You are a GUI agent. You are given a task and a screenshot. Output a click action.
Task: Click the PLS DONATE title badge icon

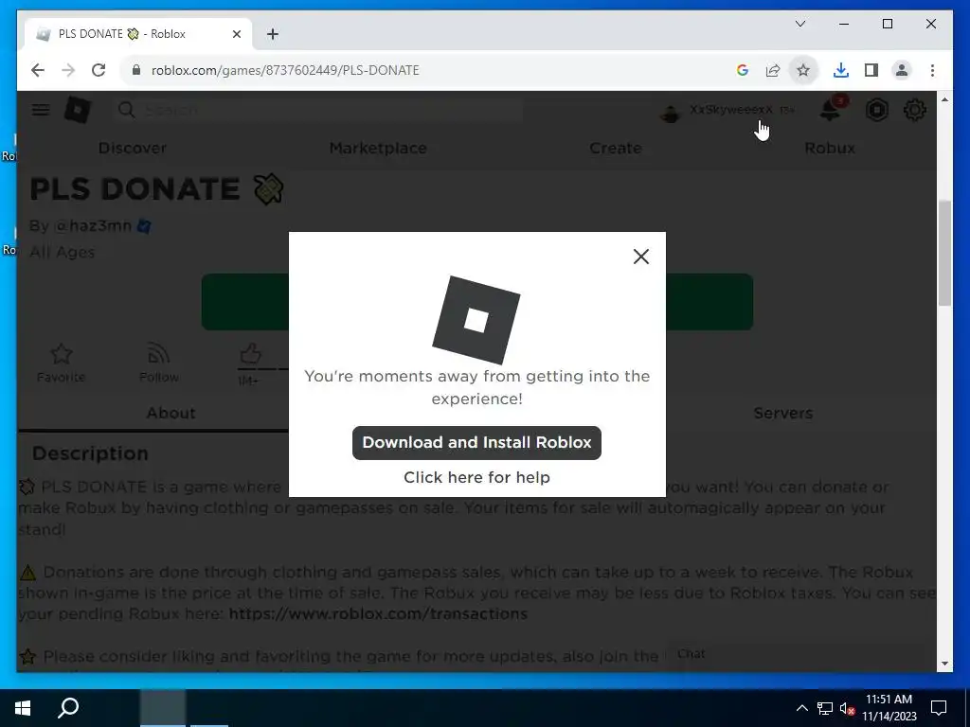pos(268,189)
